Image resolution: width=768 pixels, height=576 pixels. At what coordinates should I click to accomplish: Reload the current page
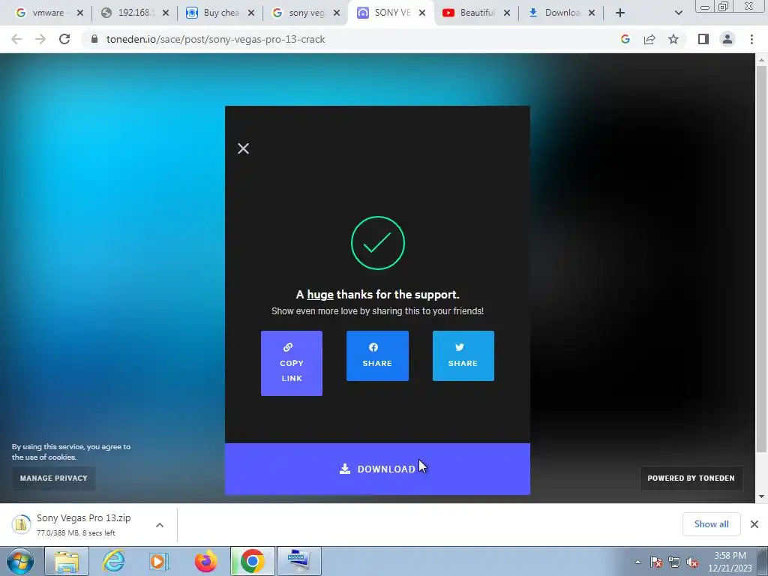64,39
